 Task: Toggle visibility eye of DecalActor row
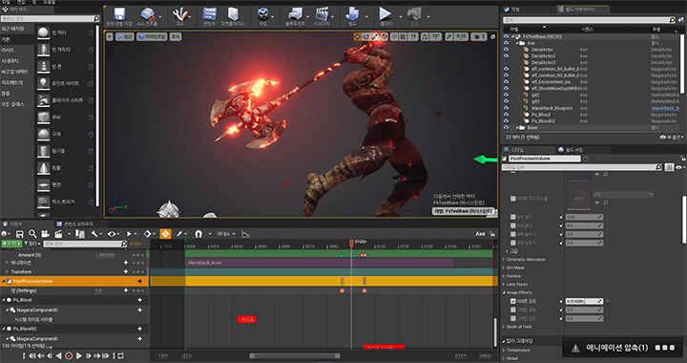[x=506, y=50]
